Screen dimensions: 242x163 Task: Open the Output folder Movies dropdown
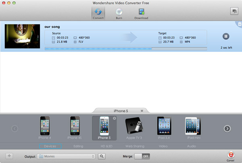(66, 156)
